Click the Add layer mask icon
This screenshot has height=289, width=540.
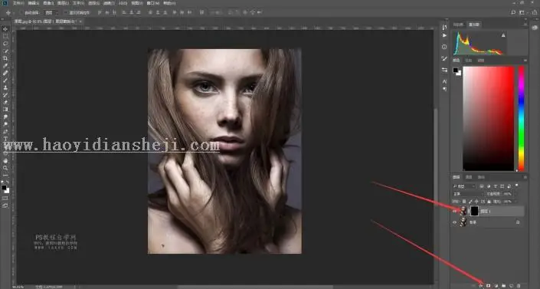(489, 286)
